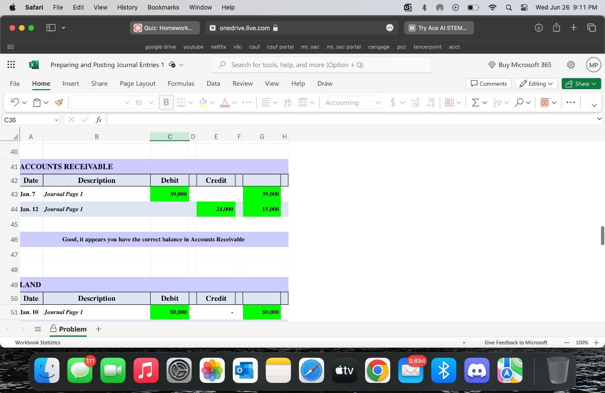Click the Sort and Filter icon
Image resolution: width=605 pixels, height=393 pixels.
(x=497, y=102)
